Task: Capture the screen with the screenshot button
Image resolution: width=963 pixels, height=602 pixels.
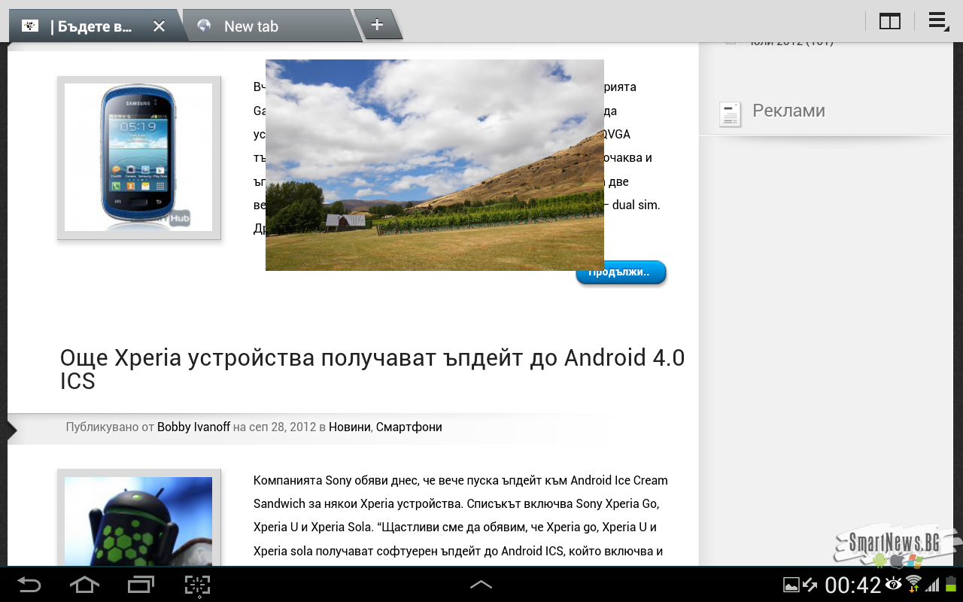Action: point(197,585)
